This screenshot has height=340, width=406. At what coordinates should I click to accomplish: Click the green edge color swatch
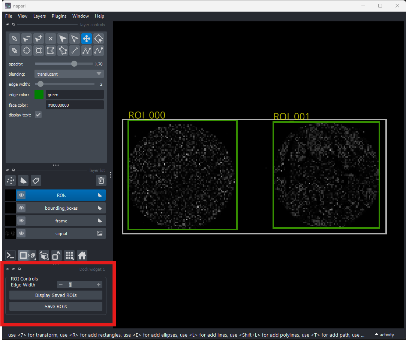[39, 95]
